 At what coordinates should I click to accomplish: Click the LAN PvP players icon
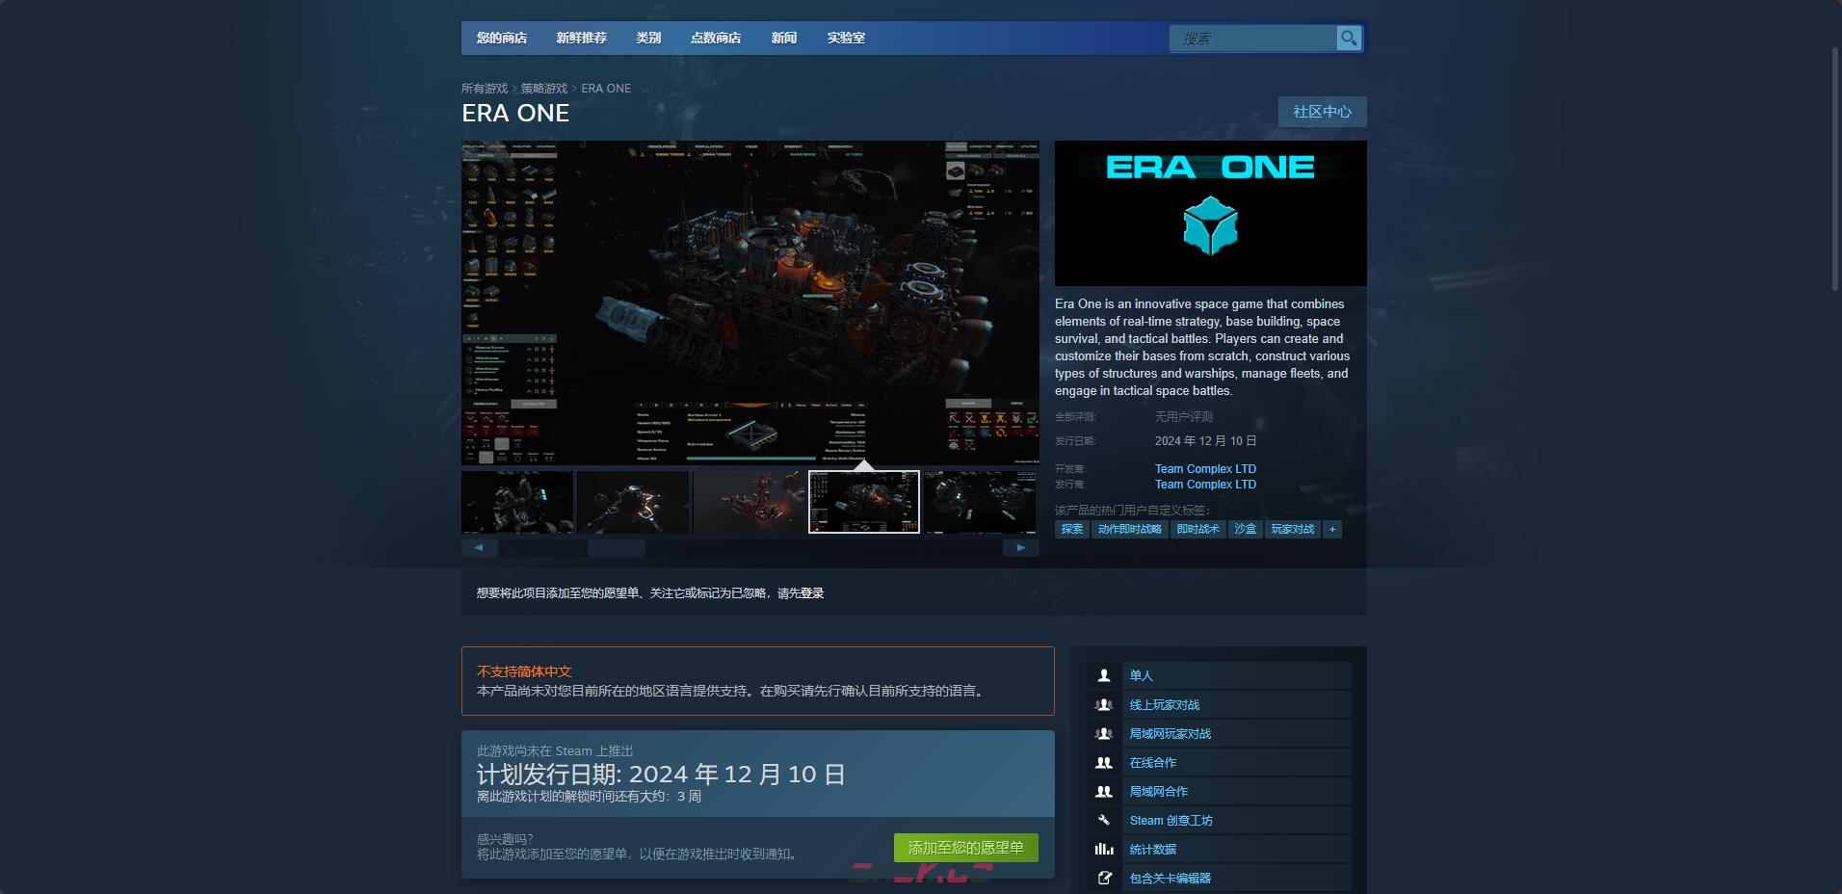1104,733
